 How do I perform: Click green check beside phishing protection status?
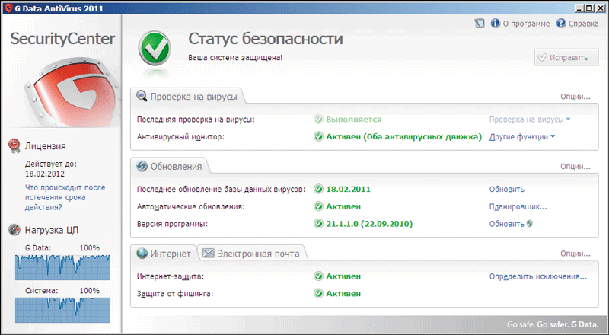[x=318, y=293]
